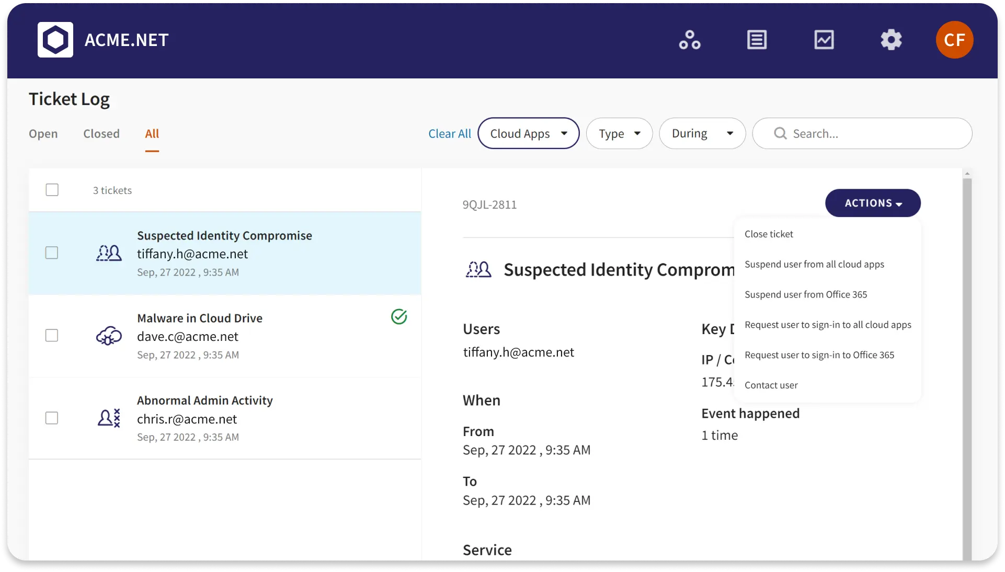
Task: Switch to the All tab
Action: click(152, 133)
